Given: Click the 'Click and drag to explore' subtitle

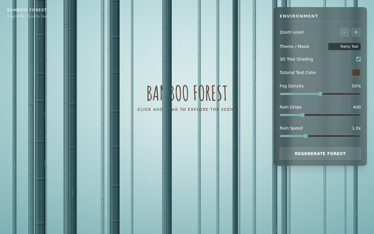Looking at the screenshot, I should coord(186,109).
